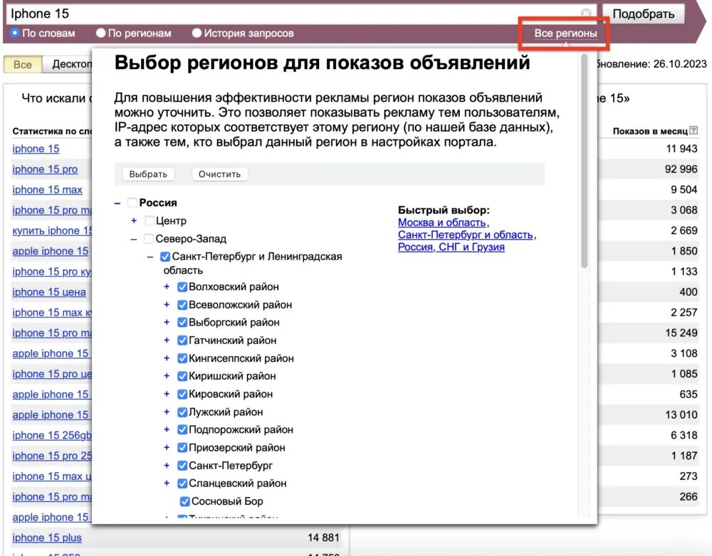Click the regions popup vertical scrollbar

[x=585, y=161]
